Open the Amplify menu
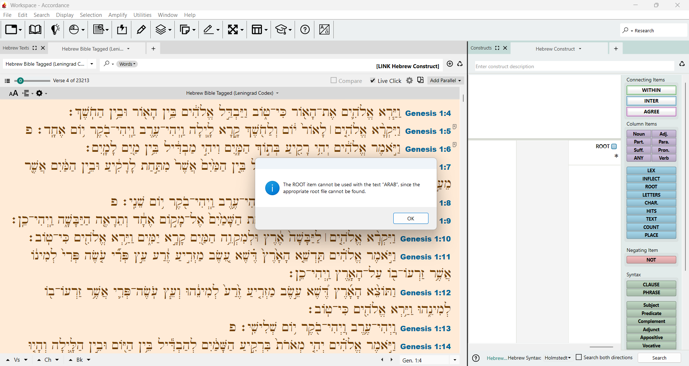The height and width of the screenshot is (366, 689). click(118, 15)
